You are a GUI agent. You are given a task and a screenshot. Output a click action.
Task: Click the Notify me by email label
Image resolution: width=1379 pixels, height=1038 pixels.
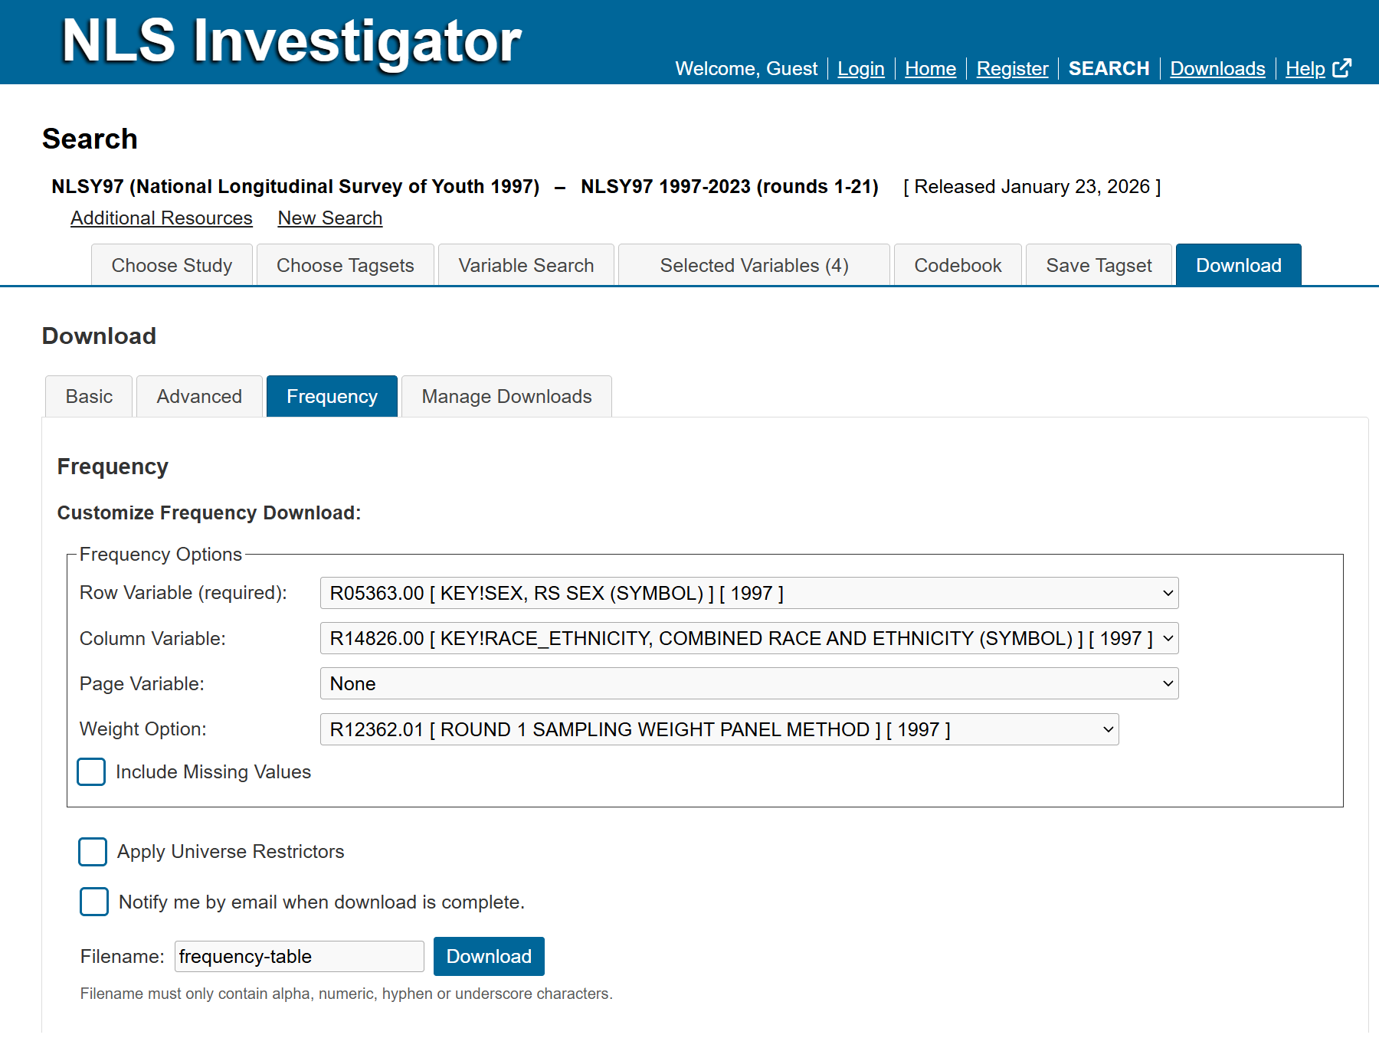click(x=322, y=902)
